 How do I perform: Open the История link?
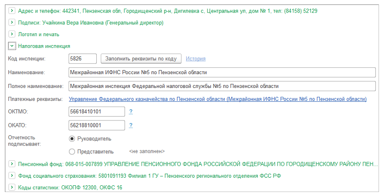(195, 58)
